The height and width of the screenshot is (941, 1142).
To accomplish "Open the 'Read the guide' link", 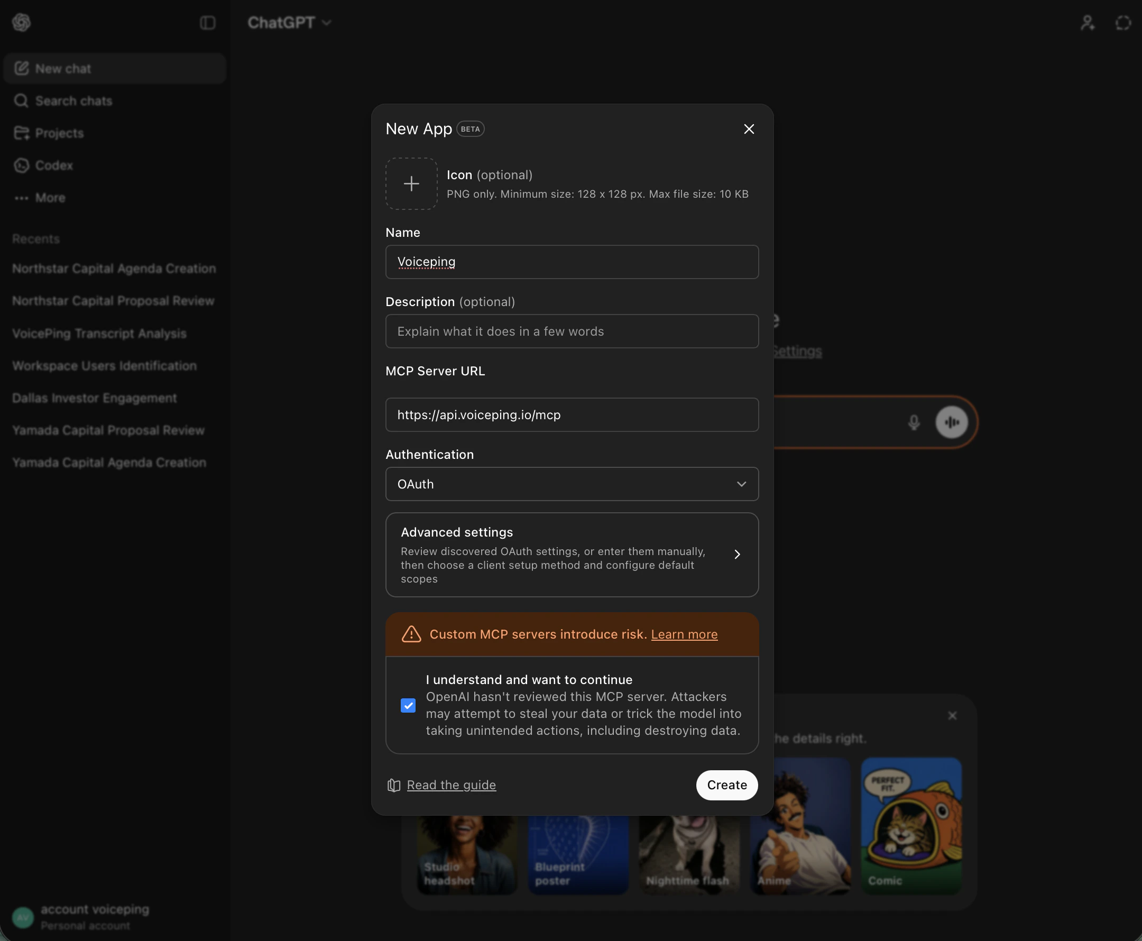I will point(452,785).
